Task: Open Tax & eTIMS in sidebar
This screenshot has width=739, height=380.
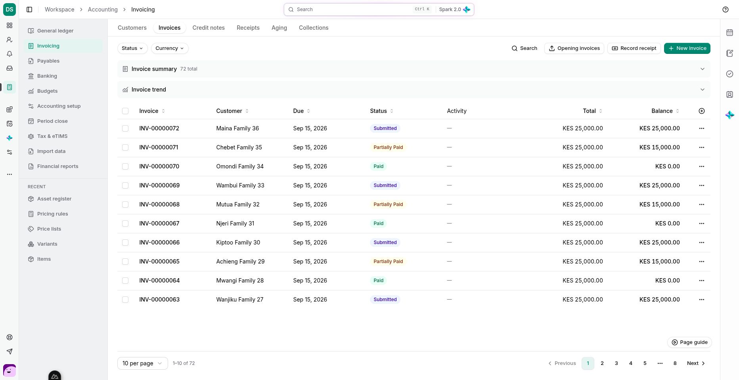Action: [x=63, y=136]
